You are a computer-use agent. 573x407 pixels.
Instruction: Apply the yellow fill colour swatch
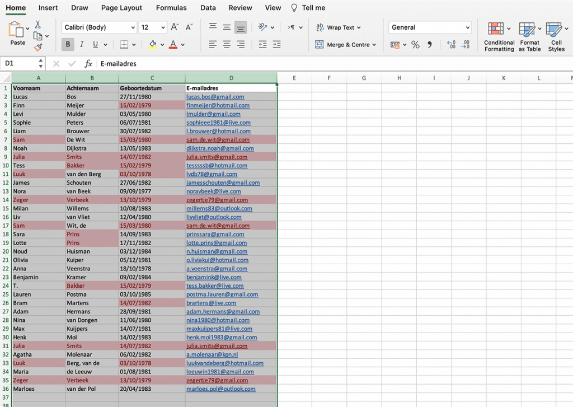[153, 45]
